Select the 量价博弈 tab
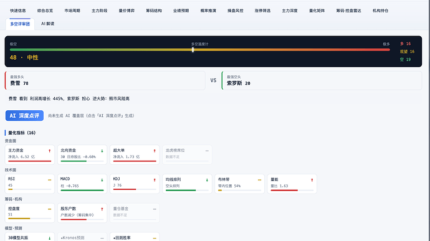 [x=127, y=11]
